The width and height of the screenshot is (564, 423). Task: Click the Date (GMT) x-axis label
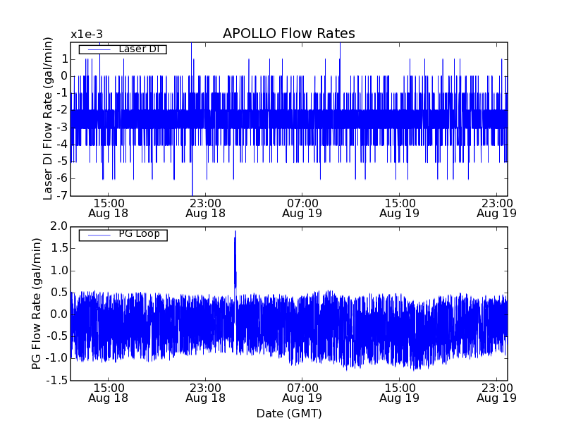coord(288,413)
